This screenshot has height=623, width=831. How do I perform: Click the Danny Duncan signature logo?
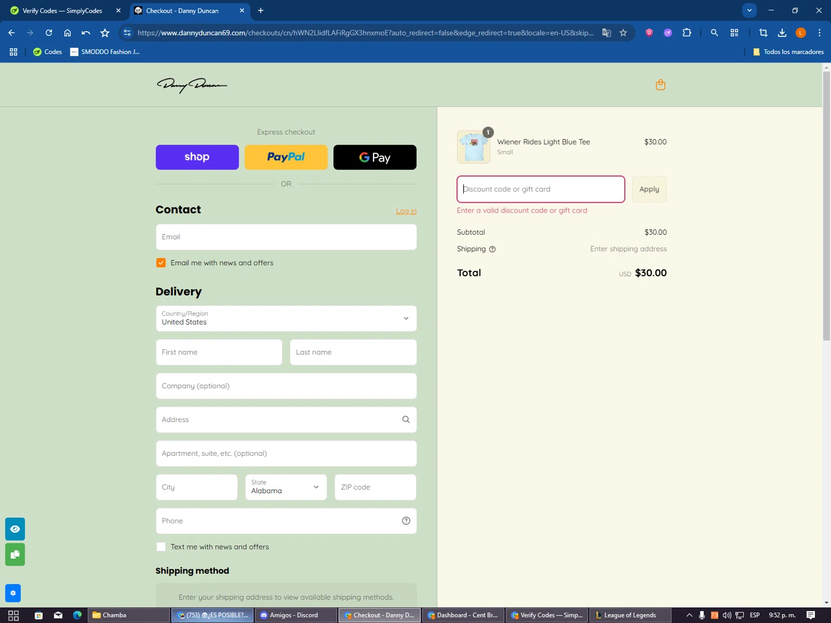pyautogui.click(x=192, y=85)
